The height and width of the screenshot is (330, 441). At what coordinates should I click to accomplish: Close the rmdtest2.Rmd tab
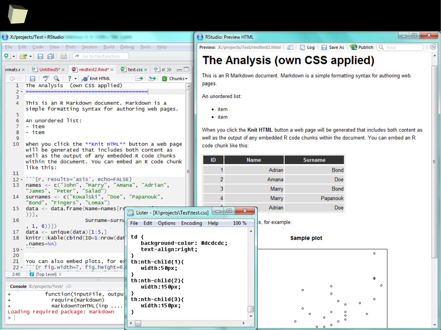click(x=112, y=70)
